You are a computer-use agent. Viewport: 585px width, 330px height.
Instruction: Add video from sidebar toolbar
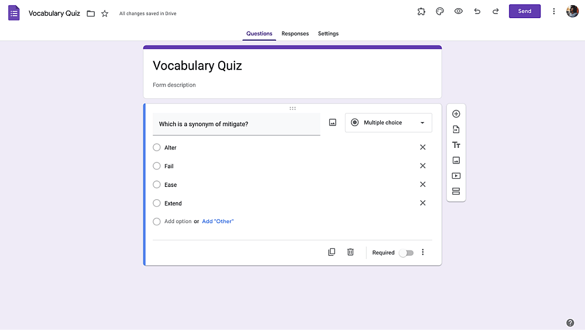click(456, 176)
